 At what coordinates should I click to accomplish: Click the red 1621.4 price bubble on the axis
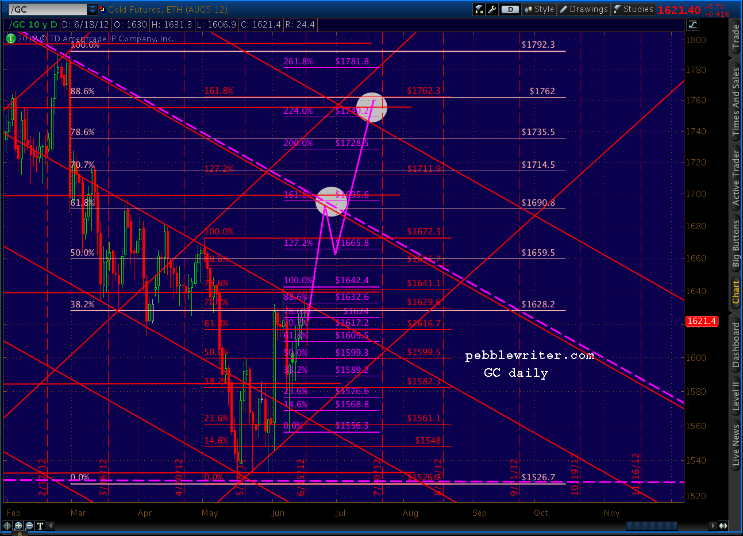tap(701, 321)
